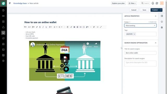
Task: Toggle the side panel layout icon
Action: [x=162, y=16]
